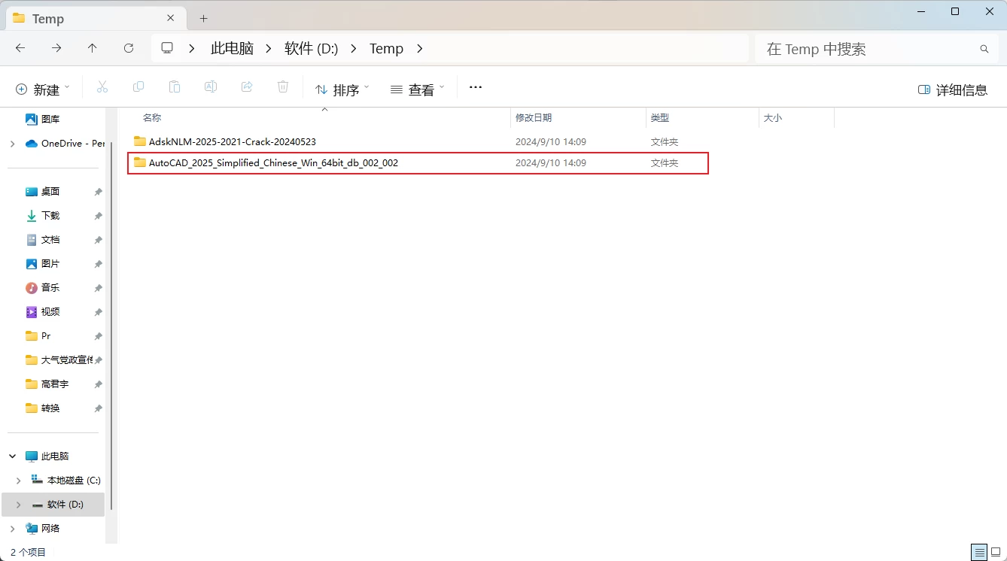Click the Cut scissors icon
Viewport: 1007px width, 561px height.
pos(102,87)
